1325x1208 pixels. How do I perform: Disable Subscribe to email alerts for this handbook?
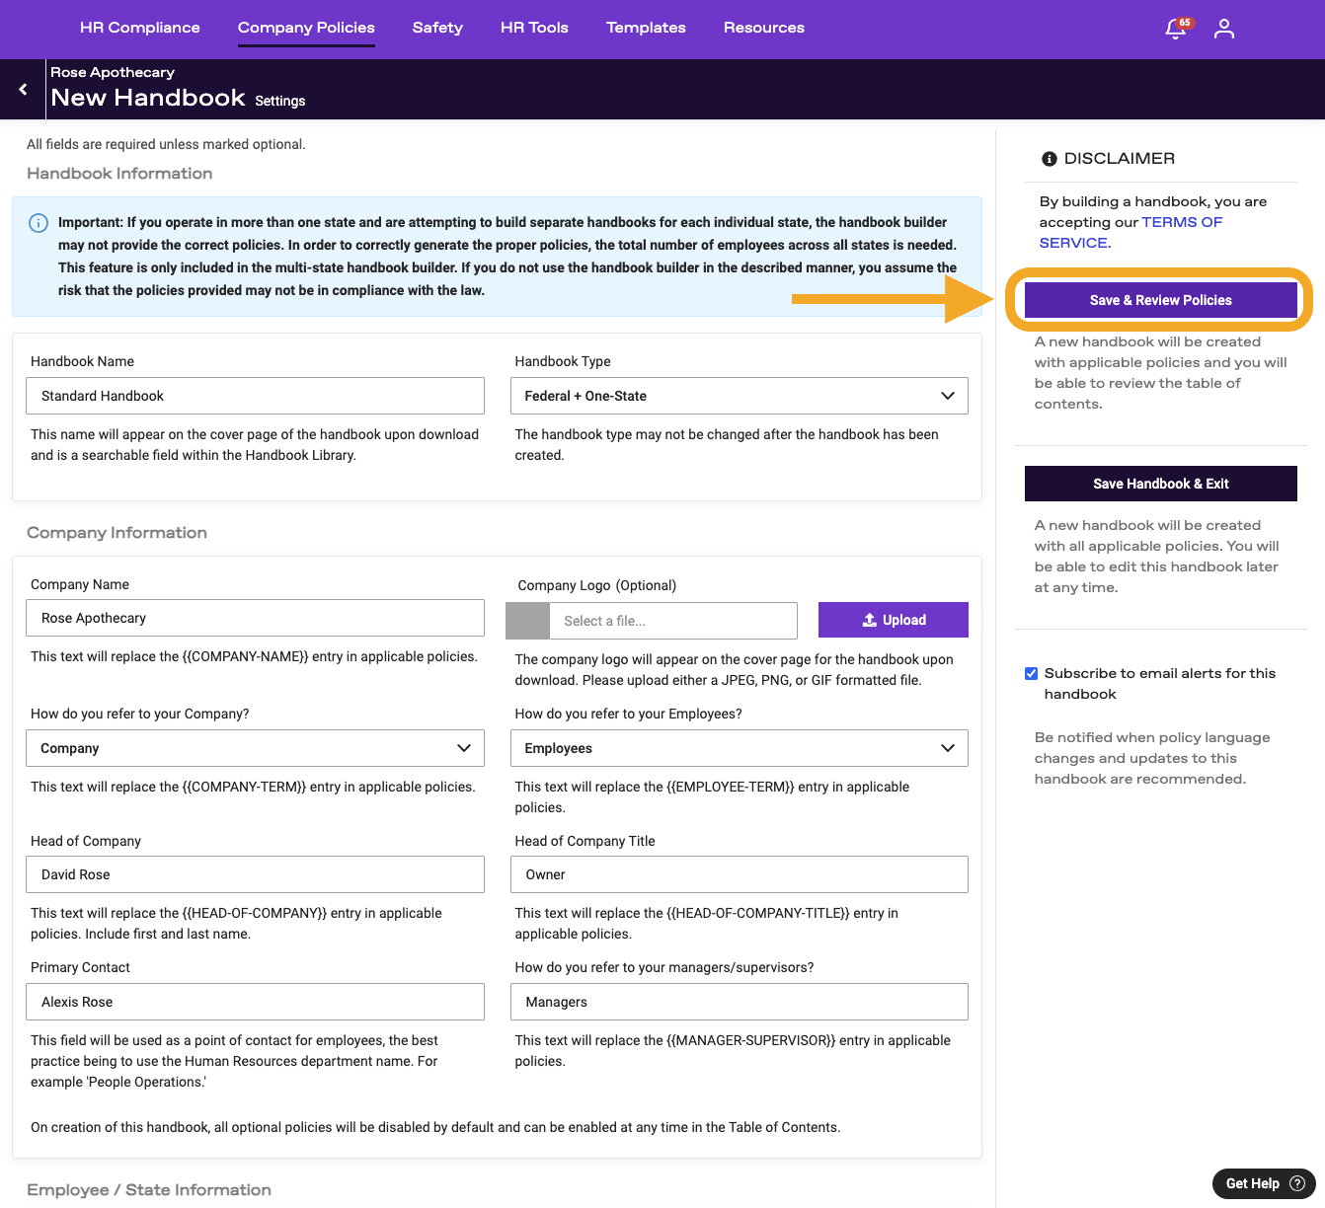[x=1031, y=673]
